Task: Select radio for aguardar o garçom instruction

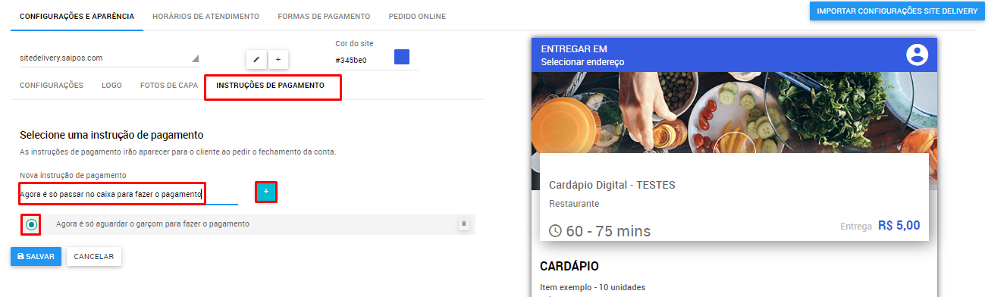Action: (31, 224)
